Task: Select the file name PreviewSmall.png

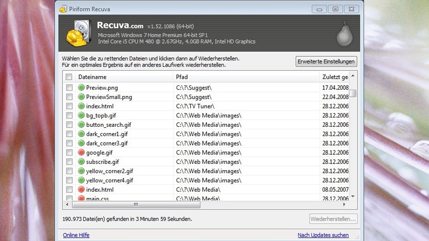Action: point(109,97)
